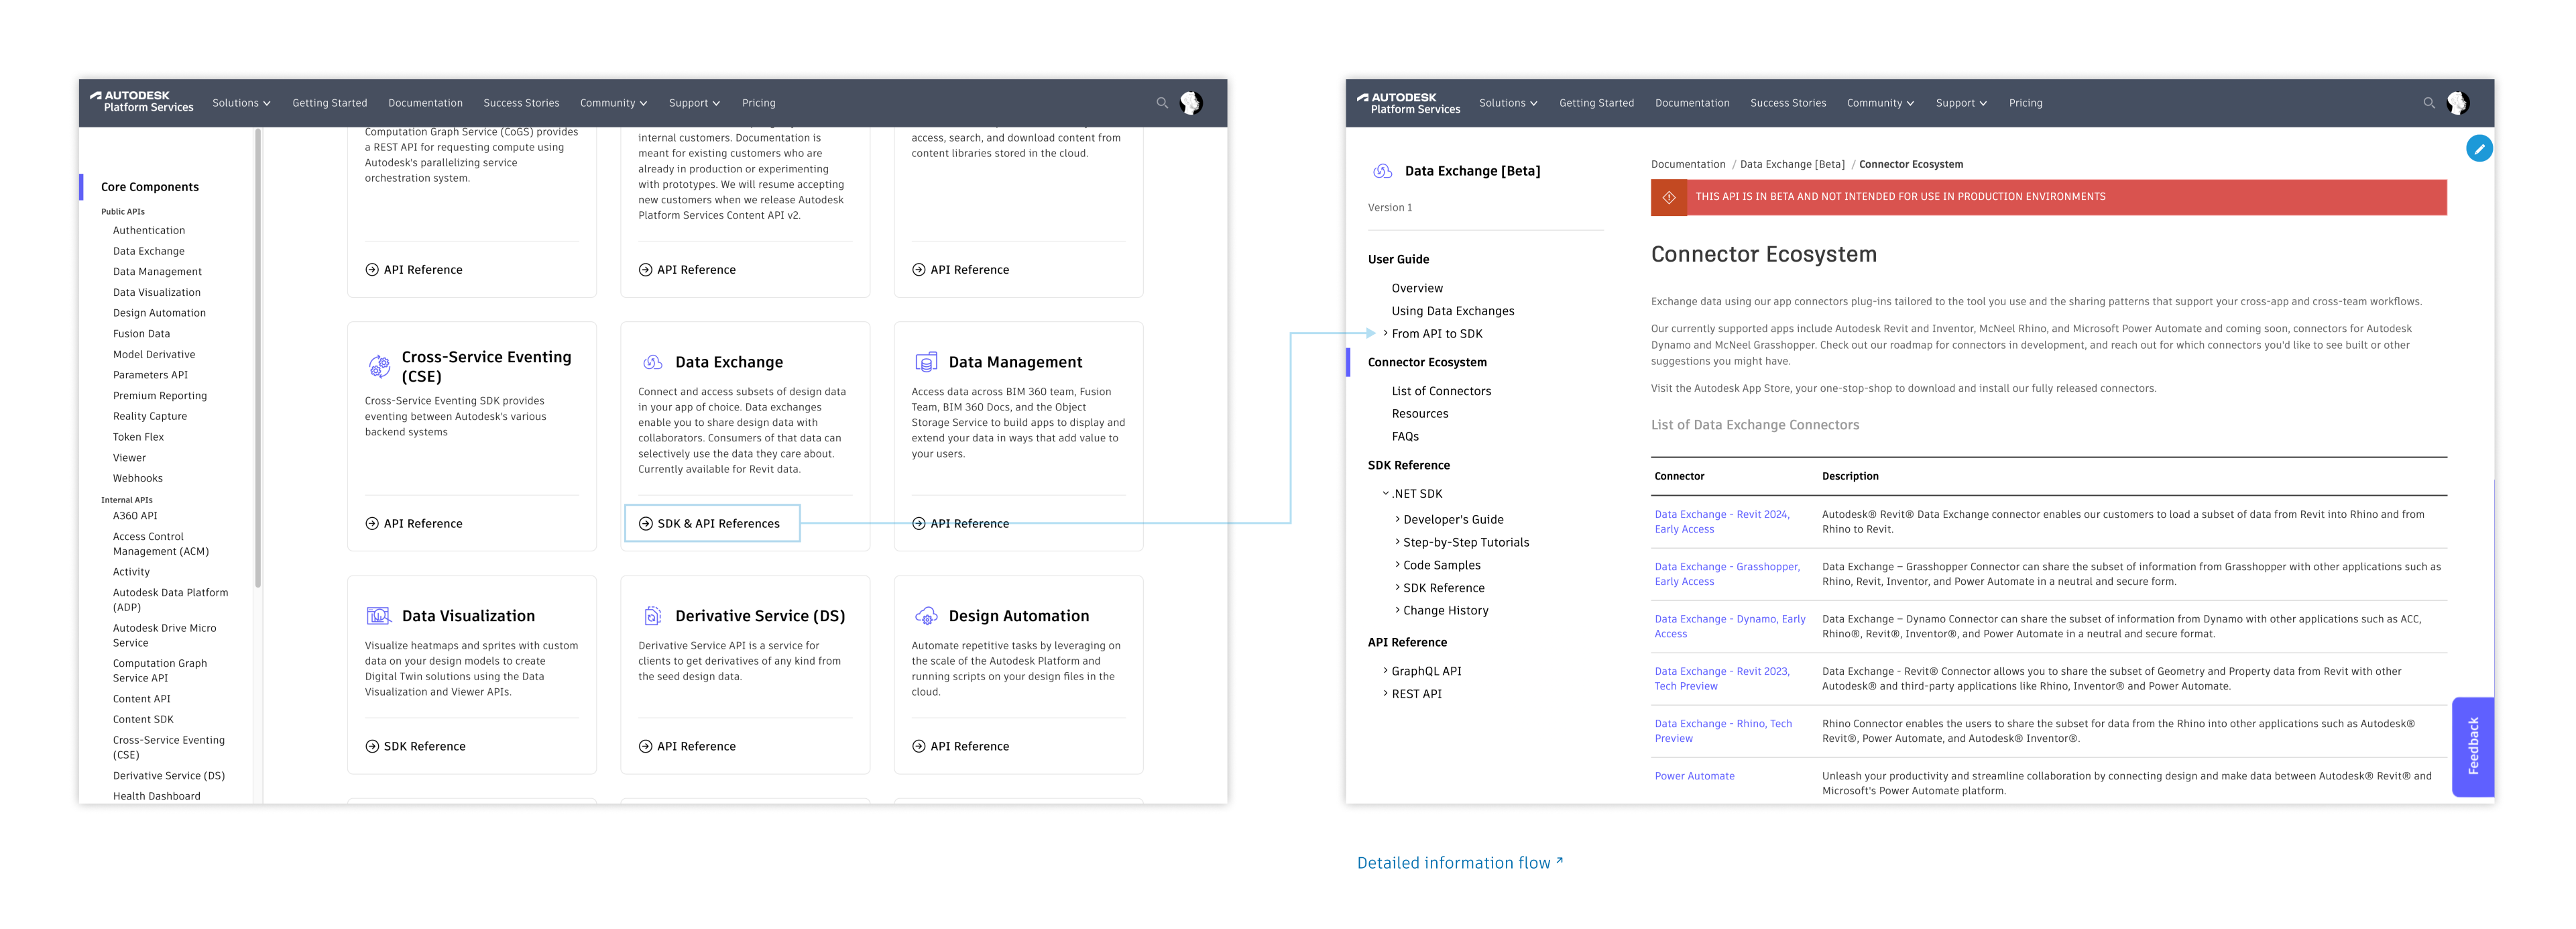Select Model Derivative in the sidebar

click(x=154, y=354)
